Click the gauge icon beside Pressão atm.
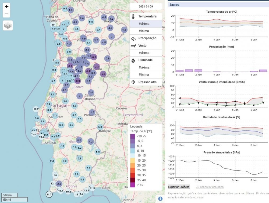Viewport: 269px width, 203px height. coord(133,82)
